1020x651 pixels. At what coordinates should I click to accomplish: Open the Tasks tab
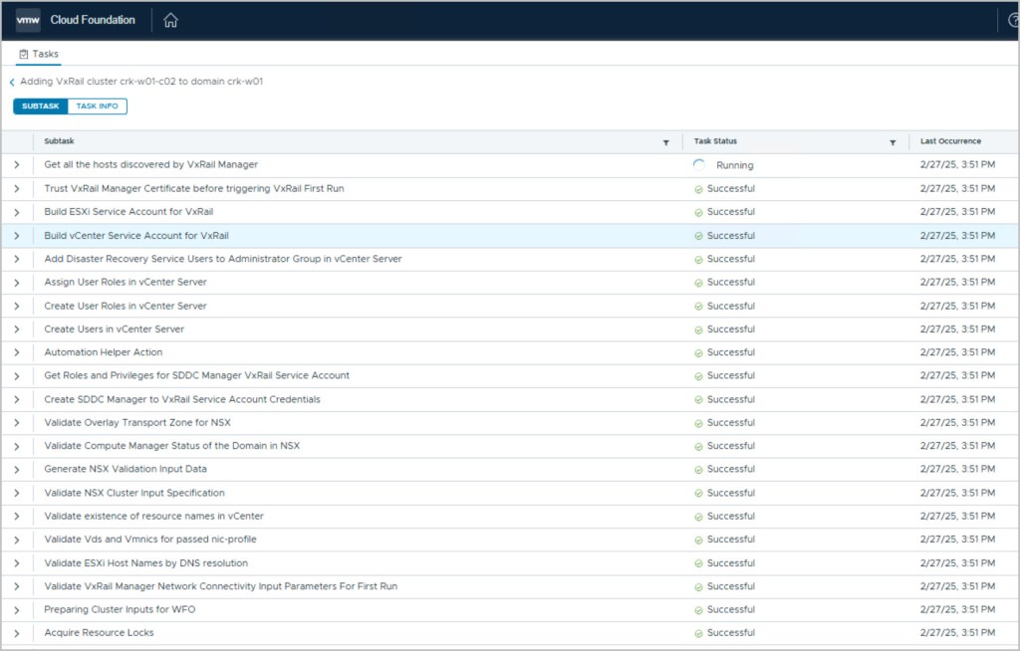pyautogui.click(x=40, y=54)
